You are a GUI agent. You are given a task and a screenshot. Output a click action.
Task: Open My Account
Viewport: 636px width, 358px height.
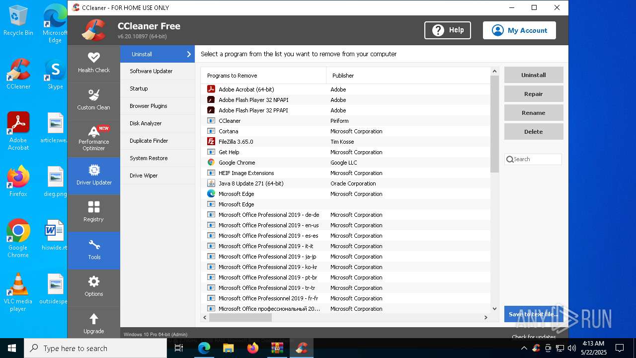pos(519,30)
